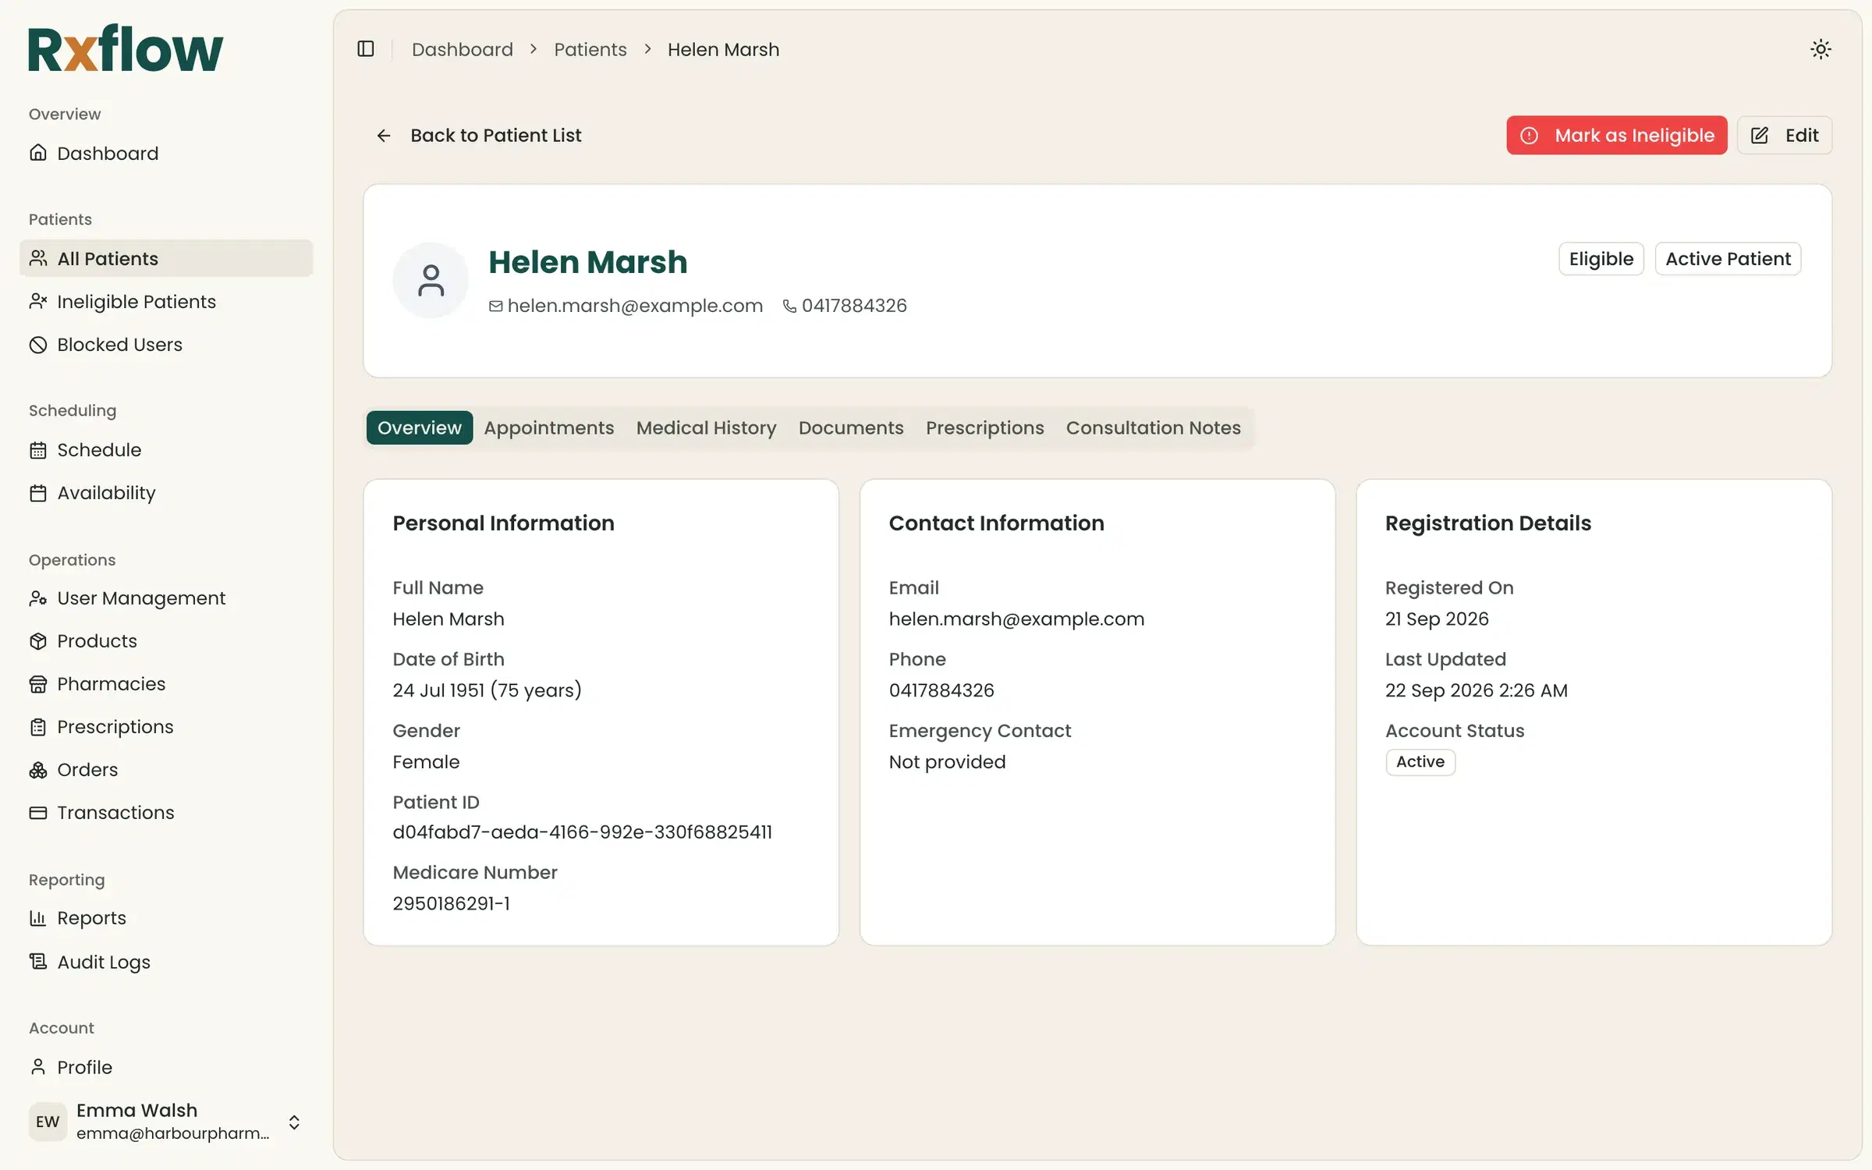Image resolution: width=1872 pixels, height=1170 pixels.
Task: Click the Eligible badge
Action: click(1601, 258)
